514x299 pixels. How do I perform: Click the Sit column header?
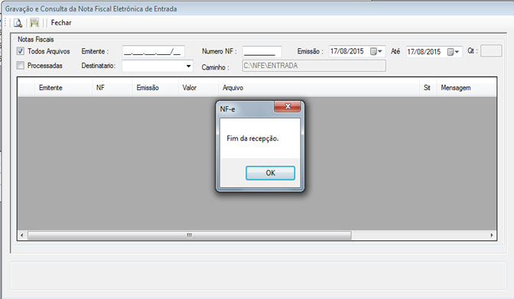[428, 88]
